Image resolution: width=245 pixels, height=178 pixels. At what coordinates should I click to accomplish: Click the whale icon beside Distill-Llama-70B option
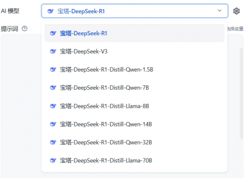coord(53,160)
